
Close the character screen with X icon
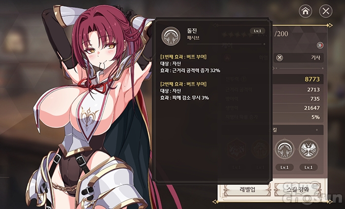(326, 11)
